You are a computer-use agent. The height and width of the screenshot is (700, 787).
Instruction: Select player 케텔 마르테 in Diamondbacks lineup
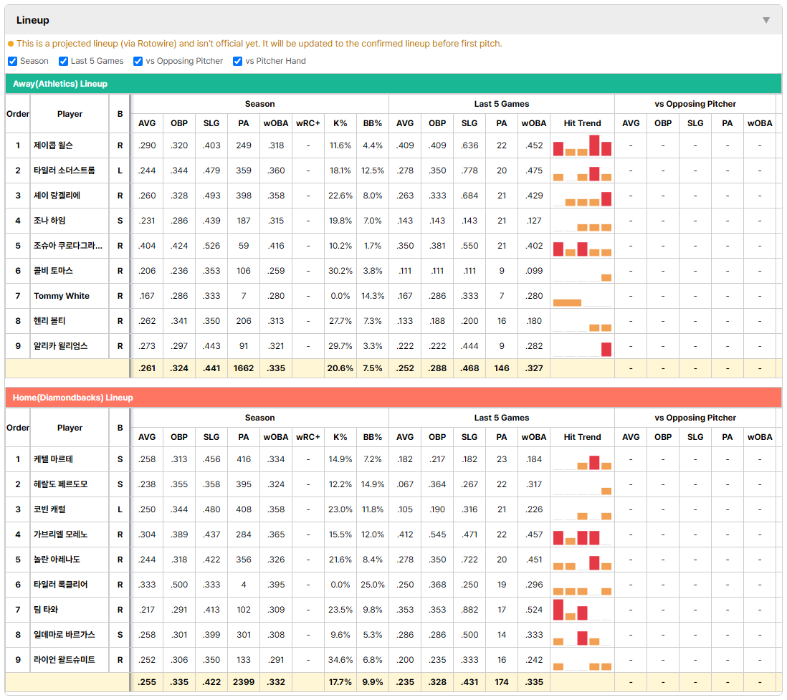(53, 459)
